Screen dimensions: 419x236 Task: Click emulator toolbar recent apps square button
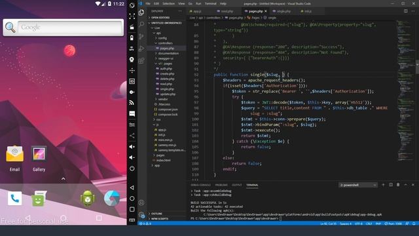pos(132,209)
